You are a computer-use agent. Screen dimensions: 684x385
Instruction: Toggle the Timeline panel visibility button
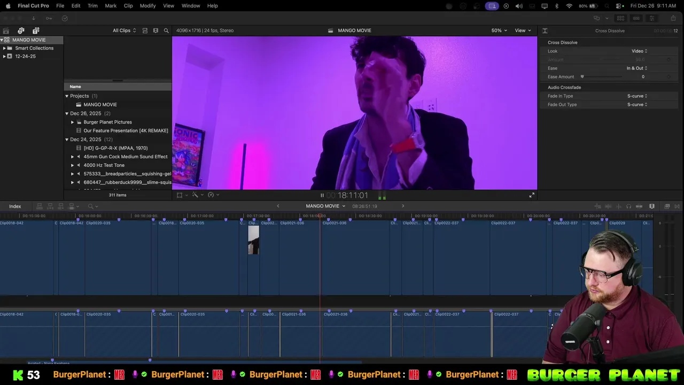[x=636, y=18]
